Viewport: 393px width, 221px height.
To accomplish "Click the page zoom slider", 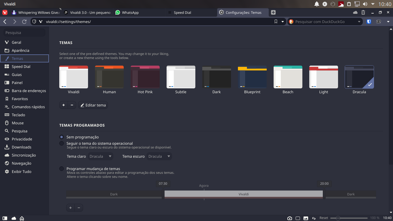I will 349,218.
